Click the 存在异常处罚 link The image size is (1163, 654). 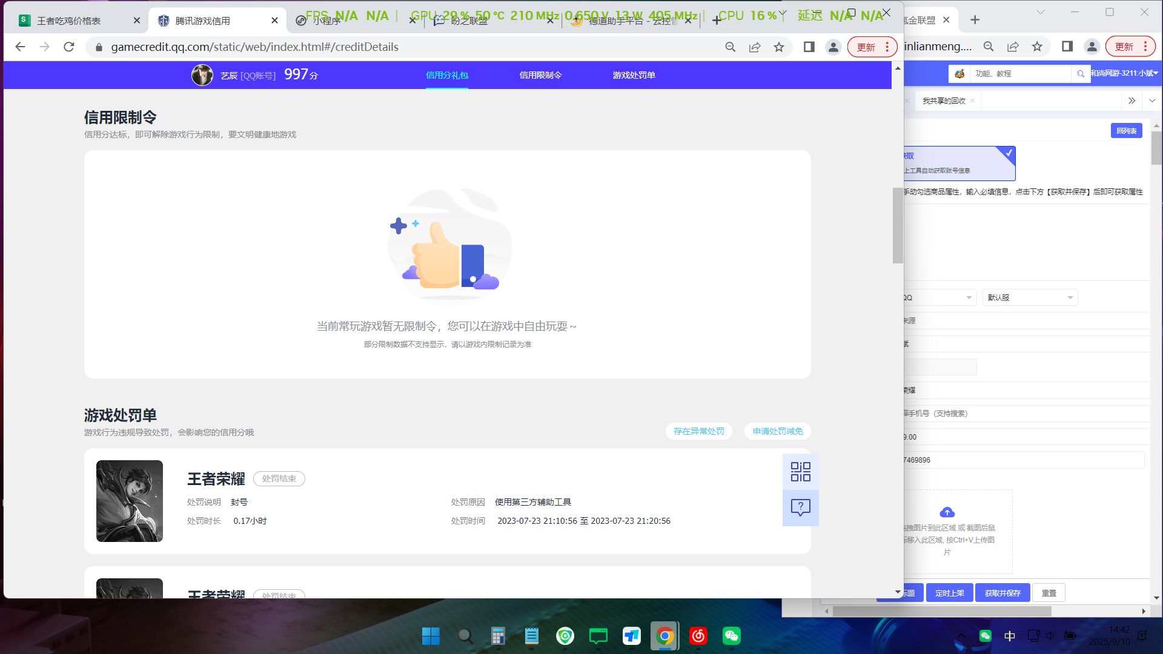coord(699,431)
